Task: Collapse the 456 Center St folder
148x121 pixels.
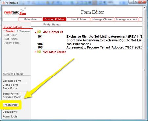Action: click(35, 32)
